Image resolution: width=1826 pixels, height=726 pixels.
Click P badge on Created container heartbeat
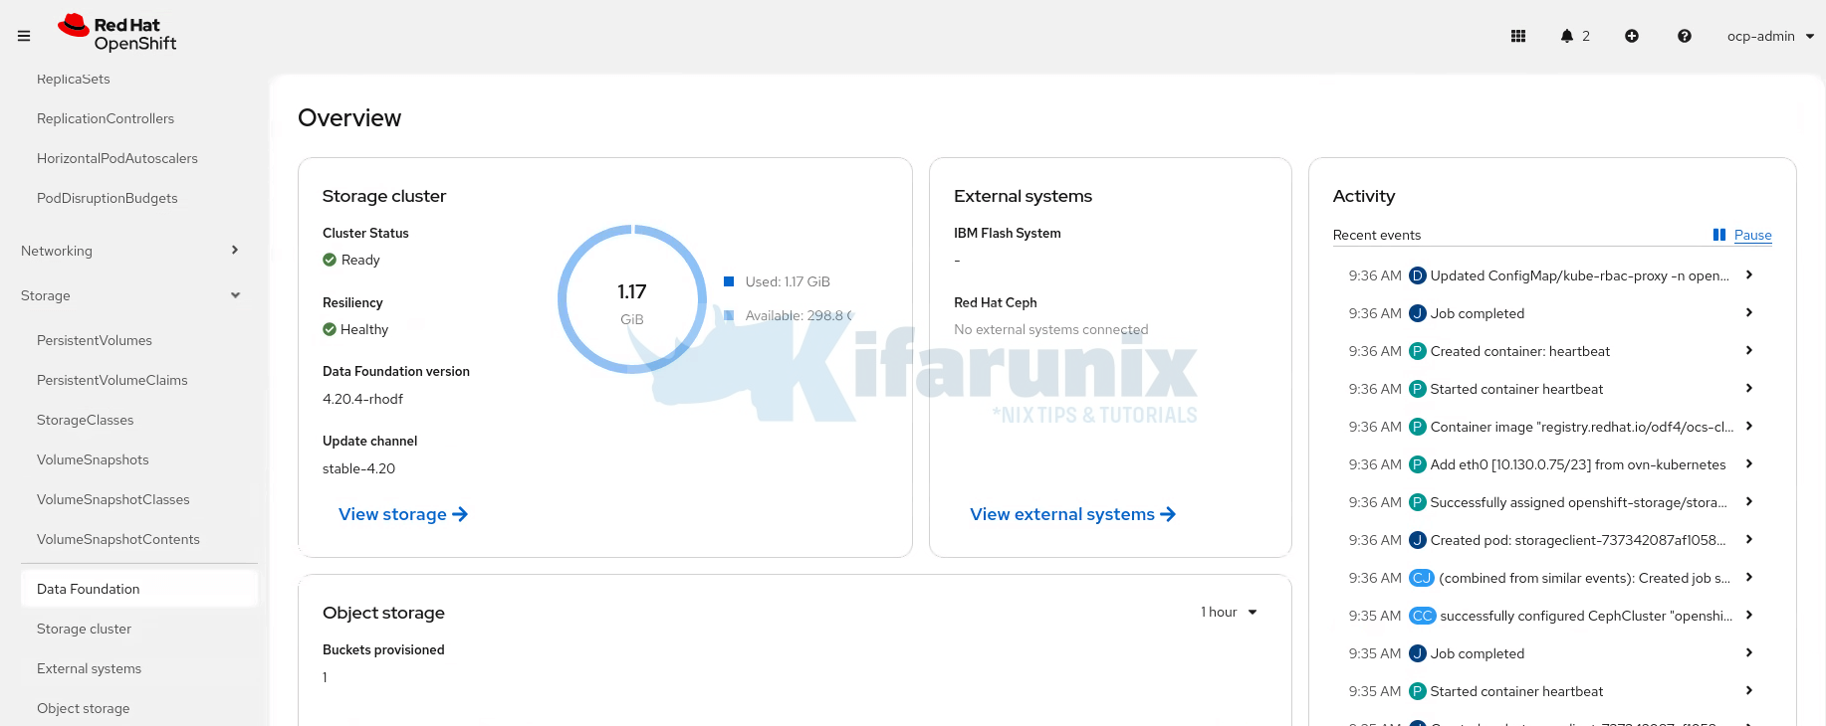click(x=1418, y=351)
